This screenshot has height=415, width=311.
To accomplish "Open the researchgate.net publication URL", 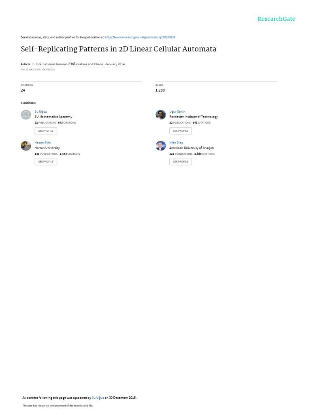I will (140, 37).
